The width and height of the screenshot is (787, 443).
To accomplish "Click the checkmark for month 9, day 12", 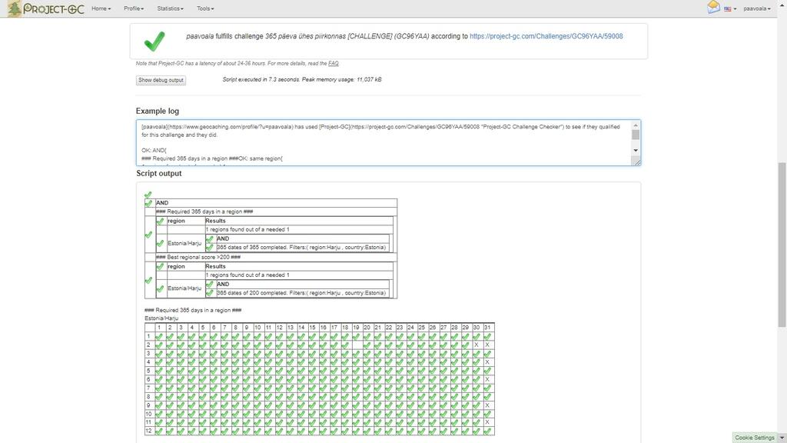I will click(x=280, y=405).
